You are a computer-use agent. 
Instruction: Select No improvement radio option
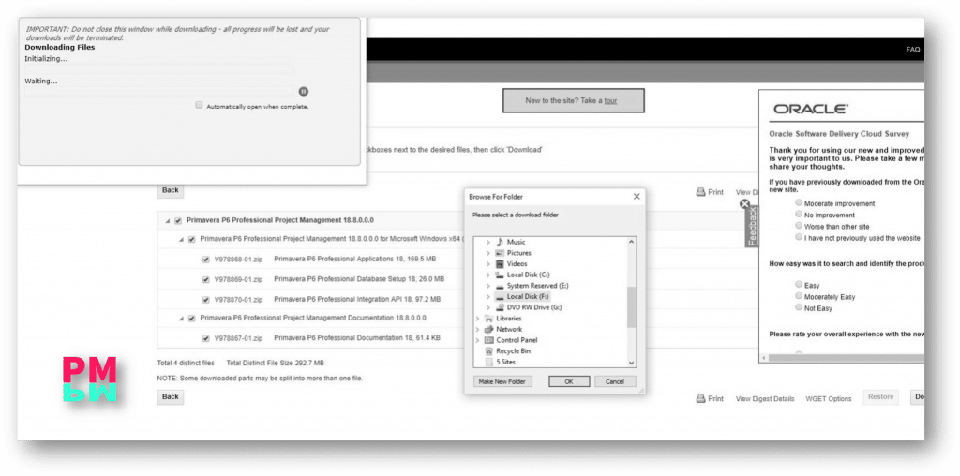(x=799, y=215)
